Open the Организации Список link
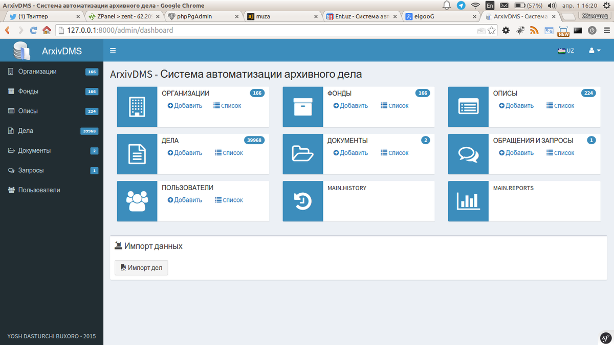The height and width of the screenshot is (345, 614). point(227,106)
